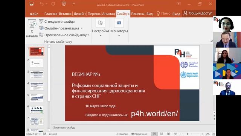Image resolution: width=241 pixels, height=136 pixels.
Task: Customize the Quick Access Toolbar dropdown
Action: (74, 4)
